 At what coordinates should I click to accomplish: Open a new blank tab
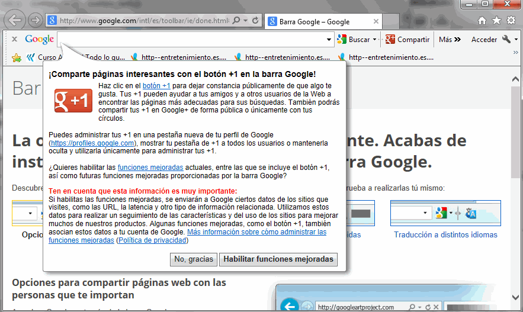pos(391,22)
